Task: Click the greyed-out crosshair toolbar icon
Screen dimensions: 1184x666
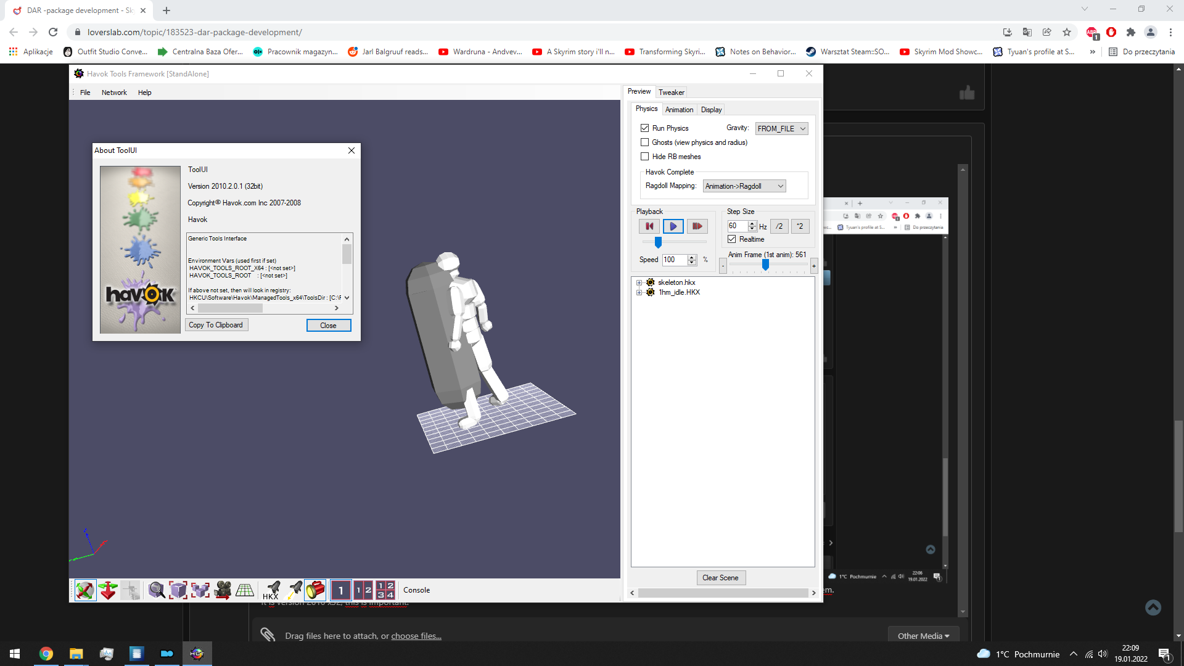Action: click(x=130, y=590)
